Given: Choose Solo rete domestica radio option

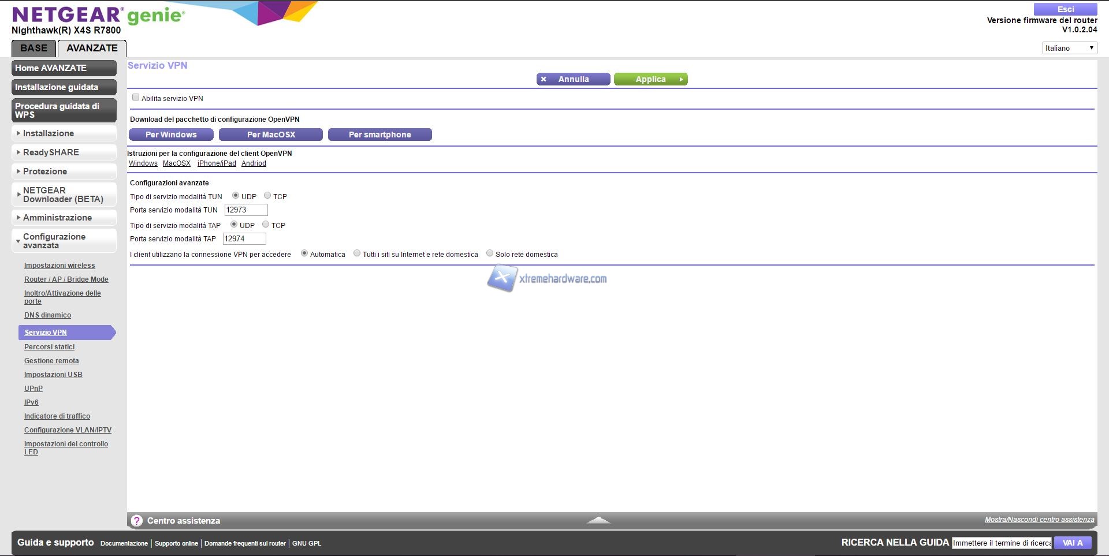Looking at the screenshot, I should pyautogui.click(x=490, y=253).
